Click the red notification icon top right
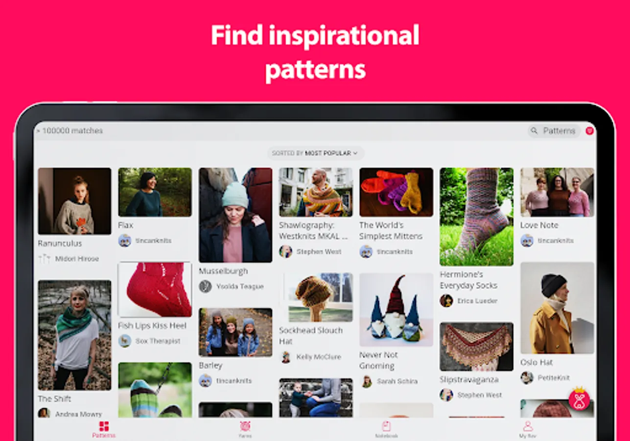The width and height of the screenshot is (630, 441). pyautogui.click(x=589, y=131)
